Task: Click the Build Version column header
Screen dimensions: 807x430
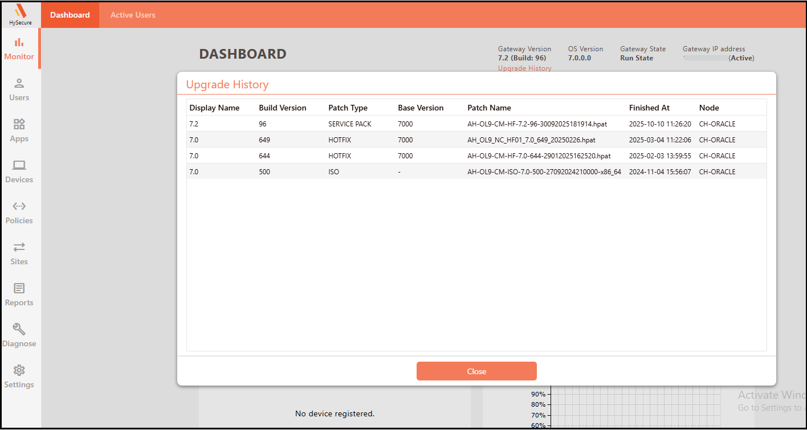Action: click(282, 108)
